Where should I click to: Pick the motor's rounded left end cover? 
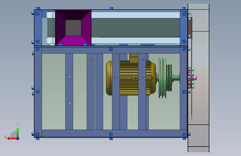(109, 78)
